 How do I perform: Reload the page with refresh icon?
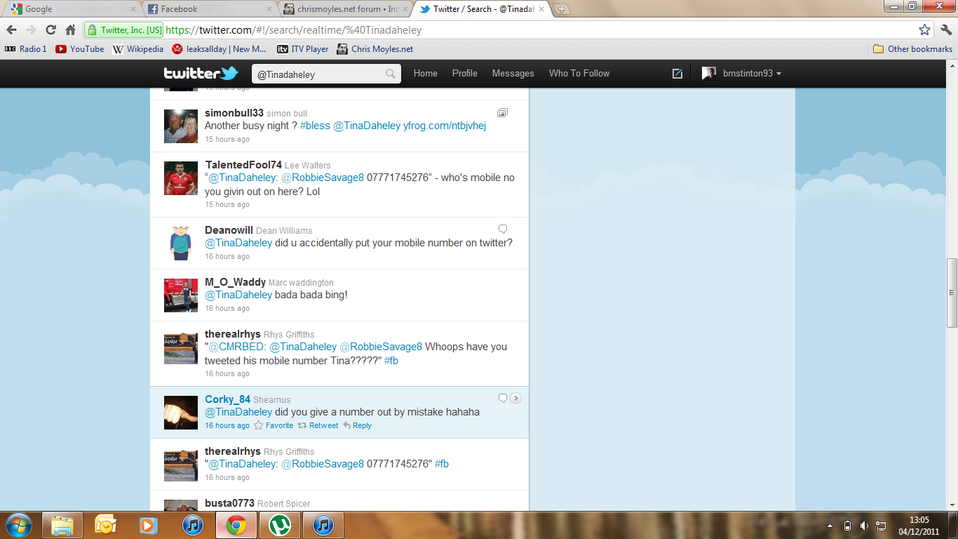[x=50, y=29]
